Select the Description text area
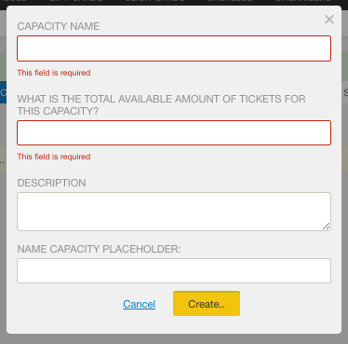The height and width of the screenshot is (344, 348). point(174,212)
